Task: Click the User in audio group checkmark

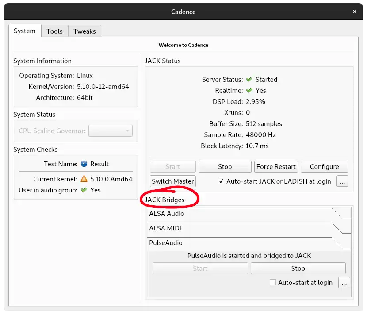Action: click(84, 190)
